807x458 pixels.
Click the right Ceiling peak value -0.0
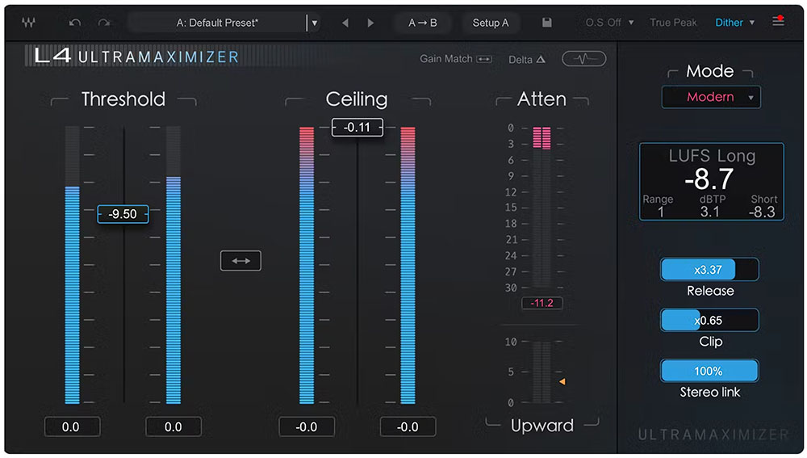pos(408,426)
